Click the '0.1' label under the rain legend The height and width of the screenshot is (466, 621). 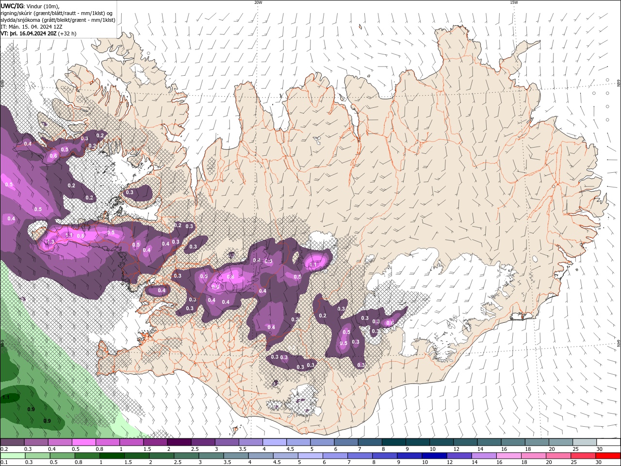click(x=3, y=462)
